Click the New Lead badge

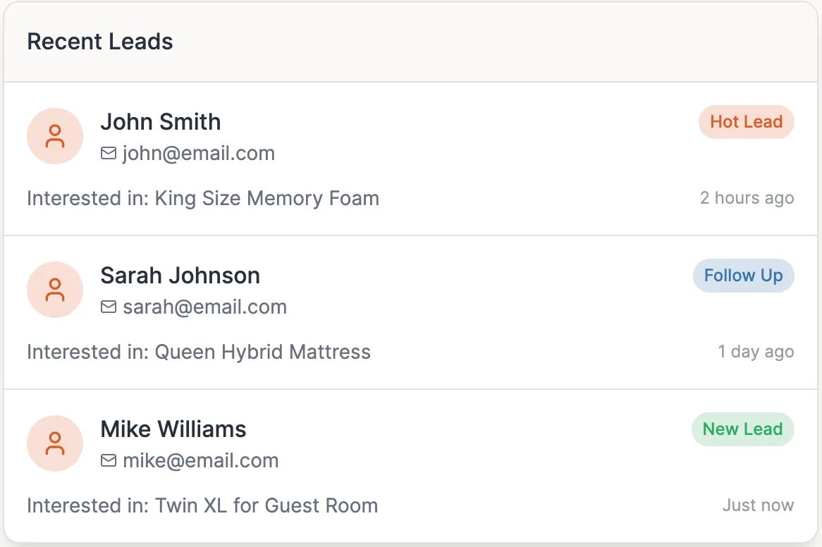click(x=742, y=429)
